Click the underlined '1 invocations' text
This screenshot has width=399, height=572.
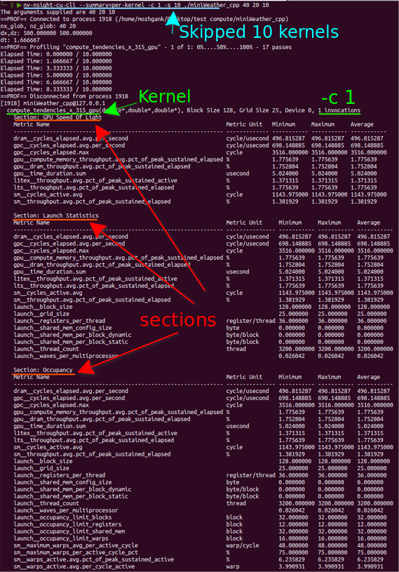click(x=339, y=110)
